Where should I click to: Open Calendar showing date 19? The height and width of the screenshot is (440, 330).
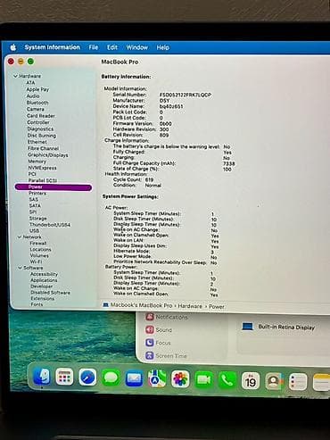[251, 381]
